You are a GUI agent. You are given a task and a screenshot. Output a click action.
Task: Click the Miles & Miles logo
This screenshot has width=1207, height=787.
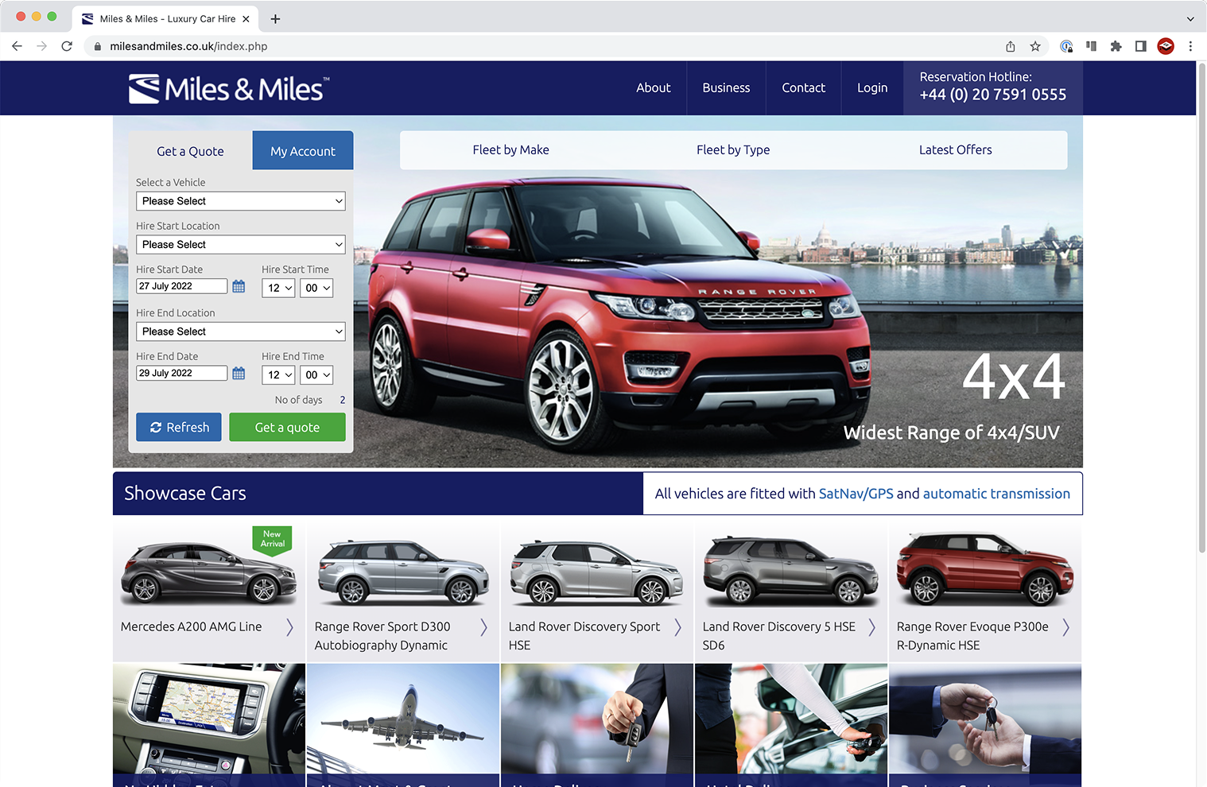pos(229,88)
